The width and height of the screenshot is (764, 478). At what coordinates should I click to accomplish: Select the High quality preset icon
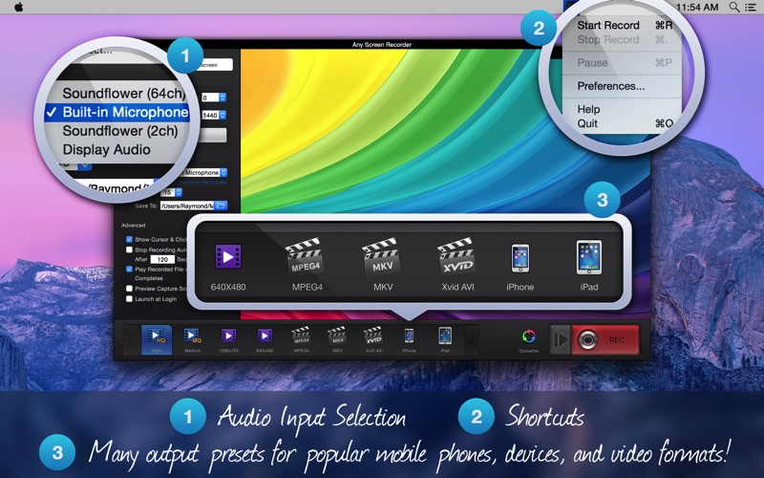[x=154, y=337]
